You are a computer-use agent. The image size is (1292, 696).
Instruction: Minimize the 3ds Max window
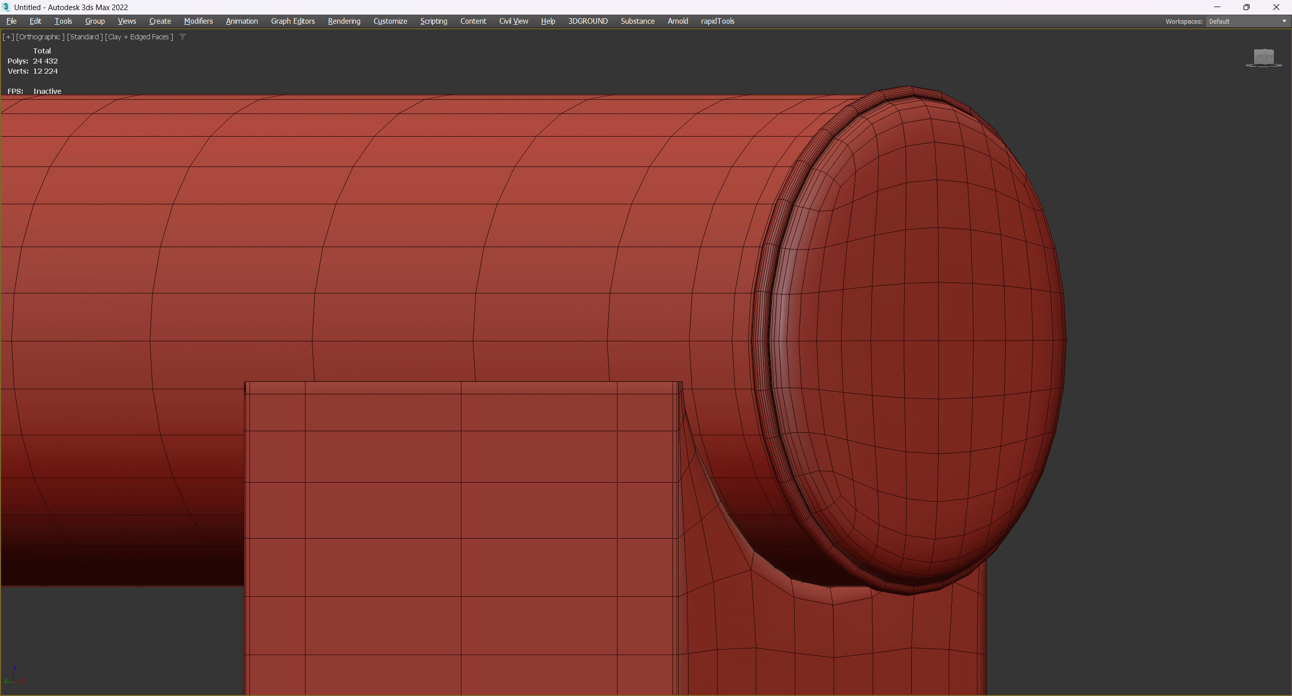(x=1217, y=7)
